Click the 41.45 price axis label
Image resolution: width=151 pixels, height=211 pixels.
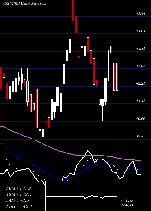[x=141, y=101]
